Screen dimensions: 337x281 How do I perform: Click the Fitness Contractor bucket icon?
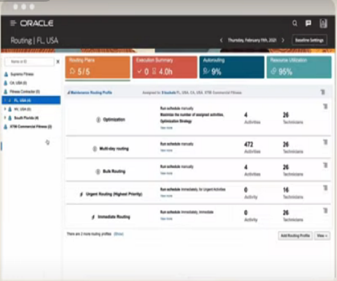pyautogui.click(x=6, y=92)
